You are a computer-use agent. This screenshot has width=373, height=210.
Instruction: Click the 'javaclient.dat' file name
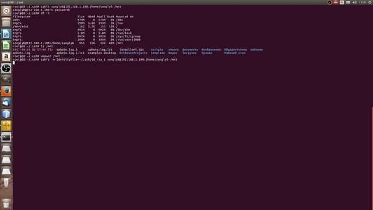click(132, 50)
